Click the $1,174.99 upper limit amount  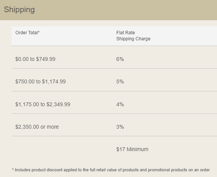click(x=54, y=81)
